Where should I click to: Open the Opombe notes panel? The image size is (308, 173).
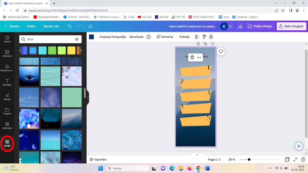[98, 159]
